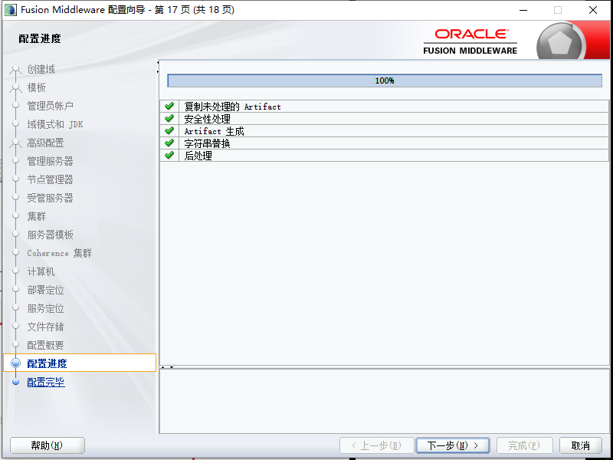This screenshot has width=613, height=460.
Task: Click the pentagon emblem in header
Action: click(560, 43)
